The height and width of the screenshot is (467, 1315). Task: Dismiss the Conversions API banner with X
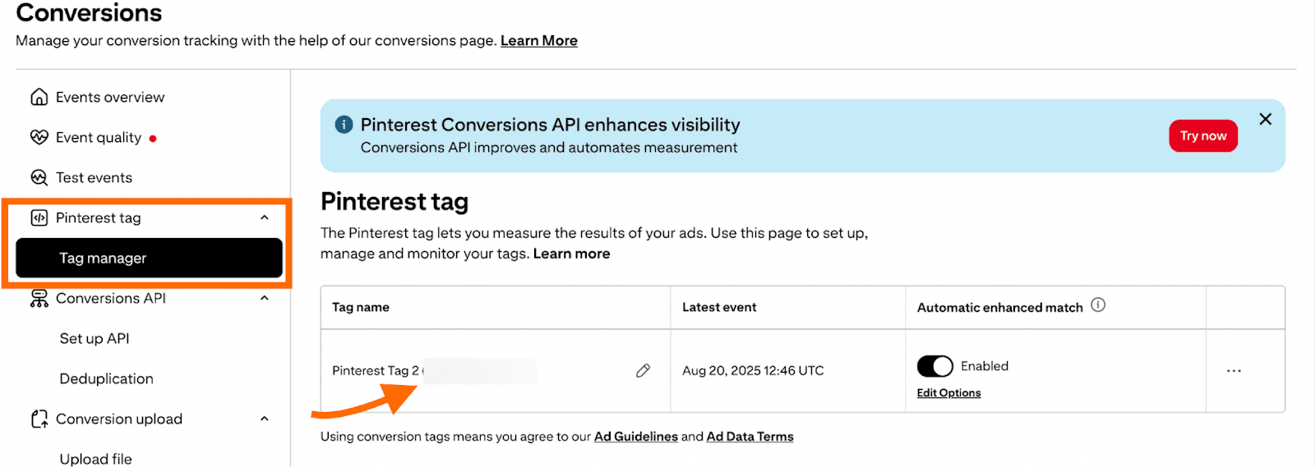(1266, 119)
